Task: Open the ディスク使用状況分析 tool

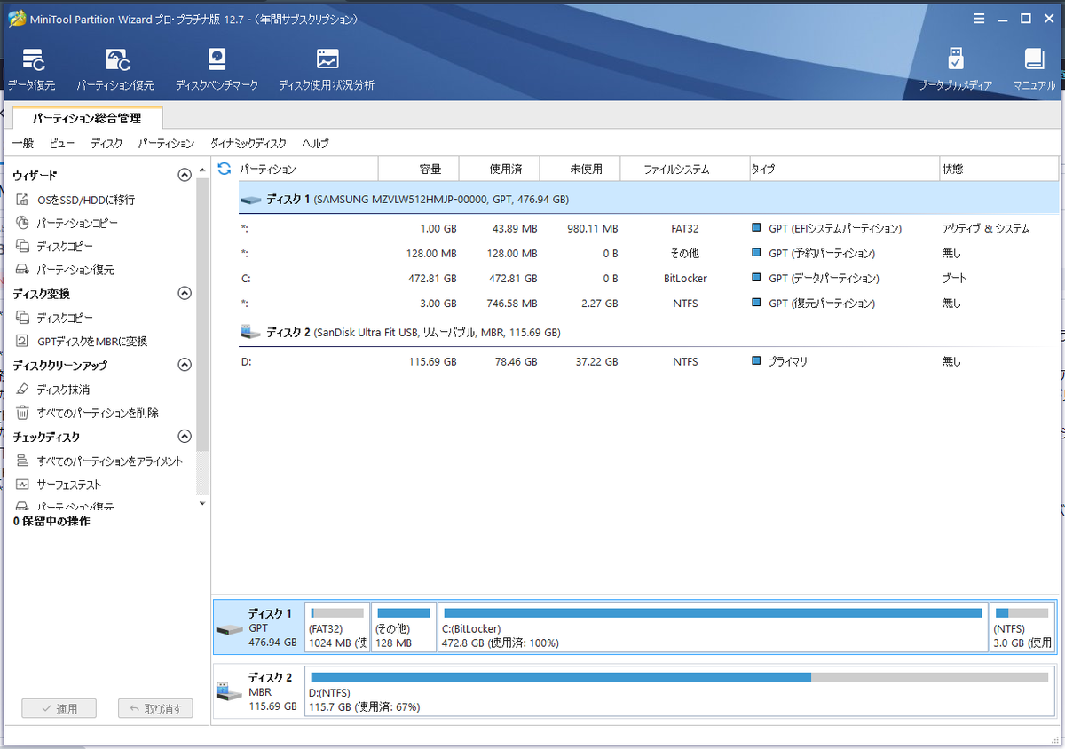Action: tap(327, 70)
